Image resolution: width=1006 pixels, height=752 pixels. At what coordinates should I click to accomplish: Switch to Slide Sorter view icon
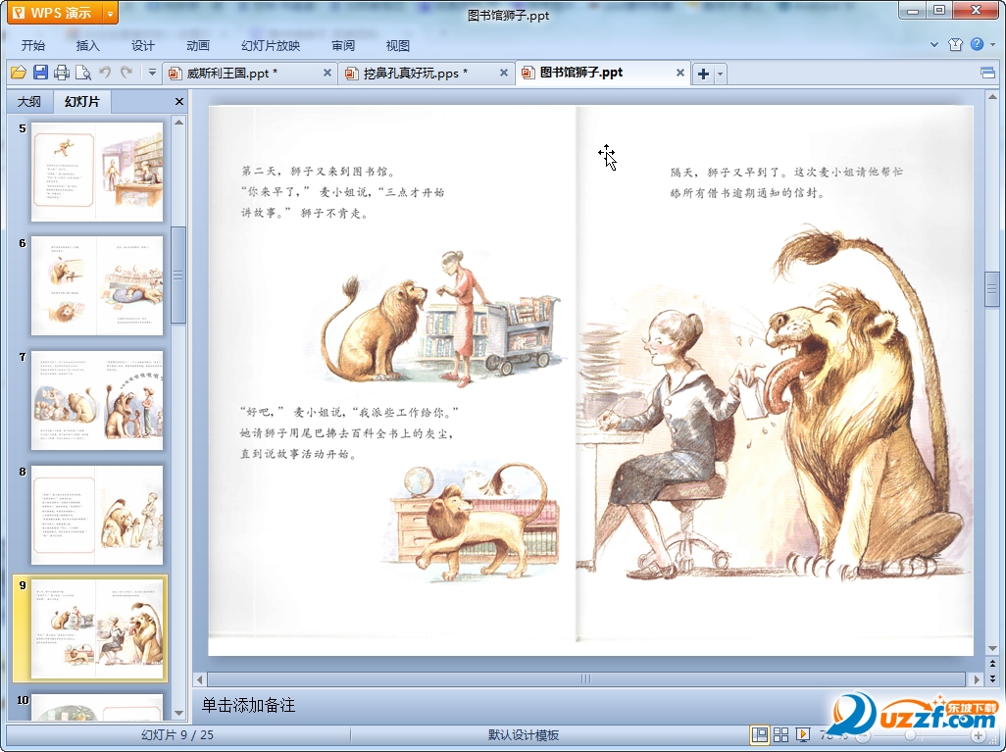click(780, 734)
